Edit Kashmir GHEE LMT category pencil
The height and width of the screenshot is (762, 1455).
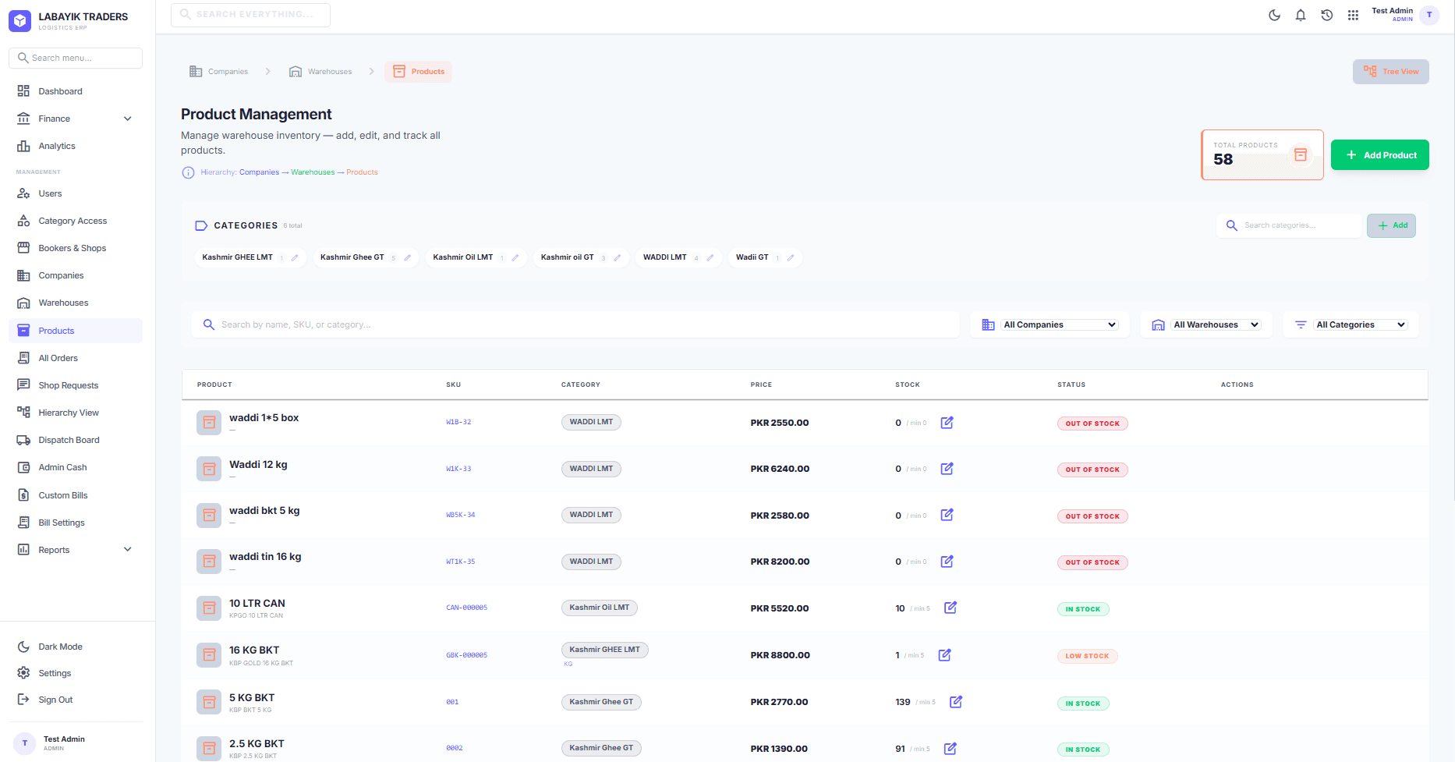pyautogui.click(x=295, y=257)
